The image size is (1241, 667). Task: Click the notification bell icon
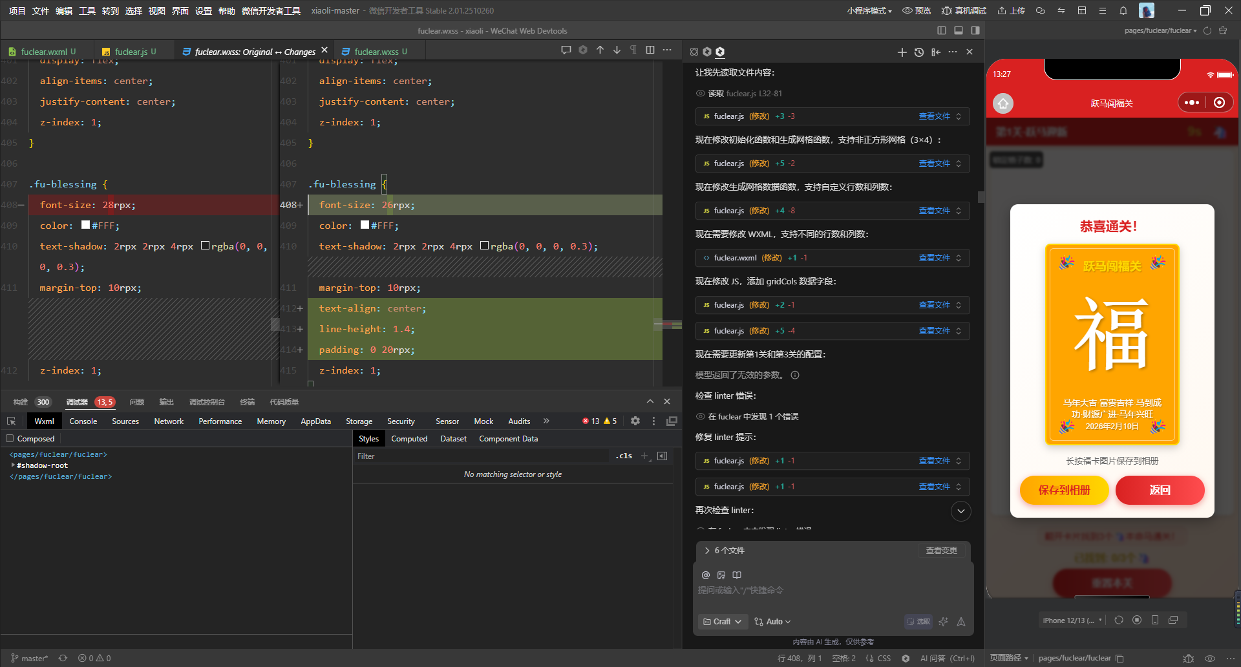(x=1123, y=10)
